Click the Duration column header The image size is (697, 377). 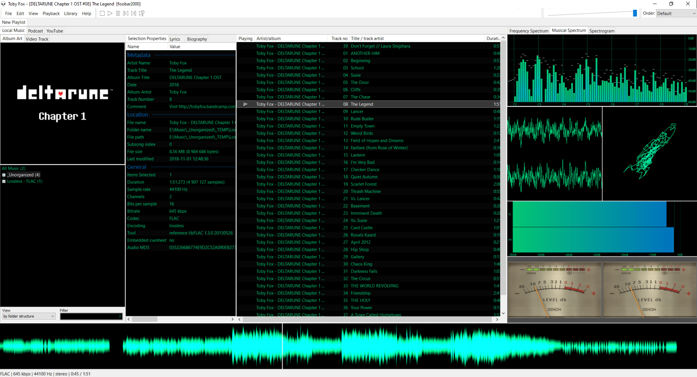493,38
